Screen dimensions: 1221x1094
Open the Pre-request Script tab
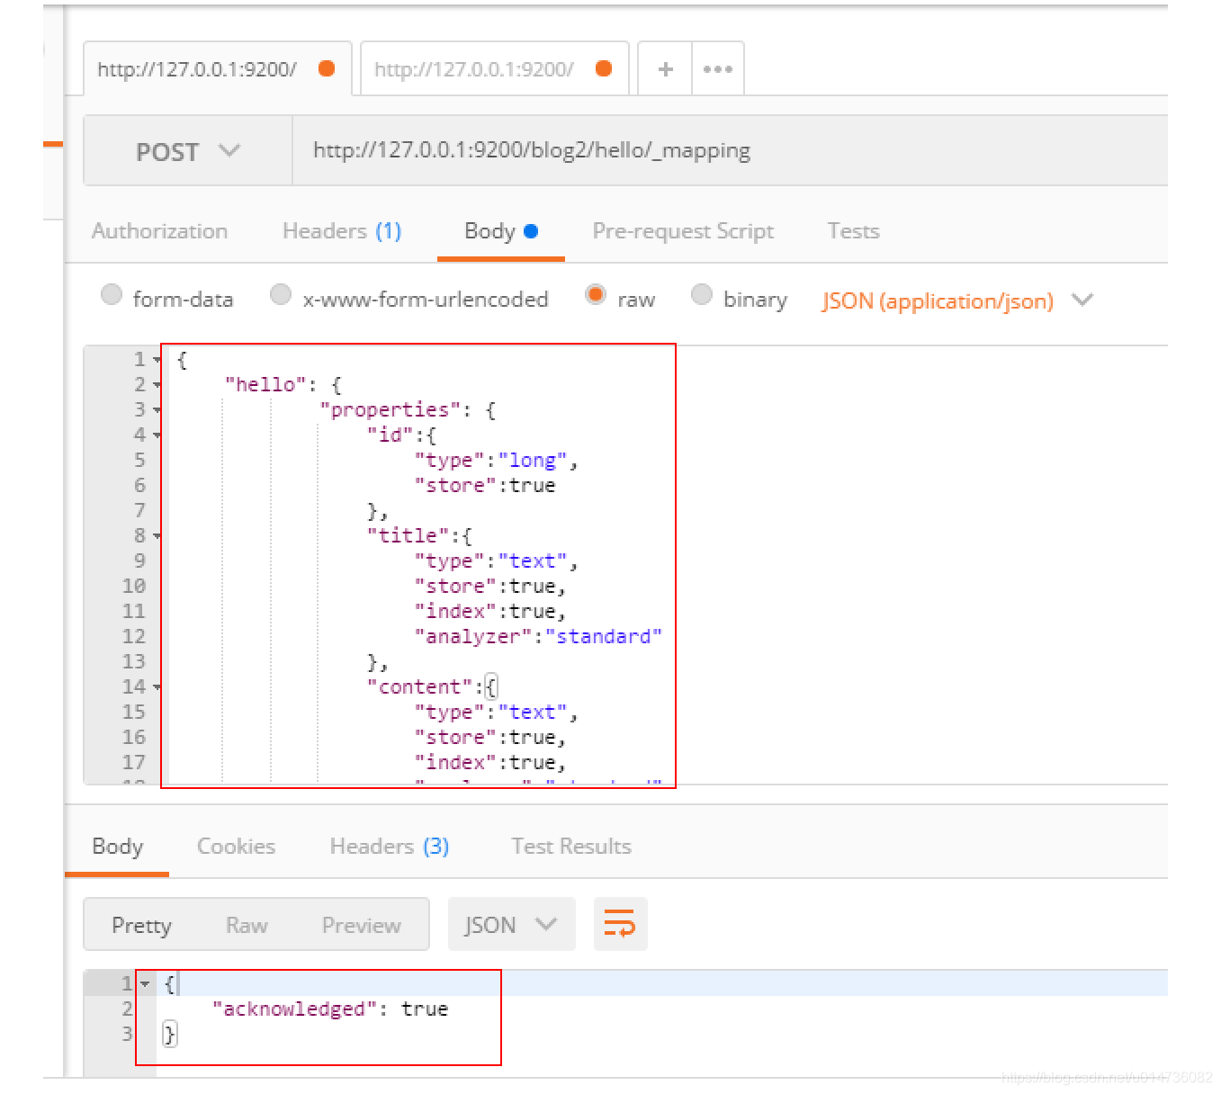click(x=683, y=231)
